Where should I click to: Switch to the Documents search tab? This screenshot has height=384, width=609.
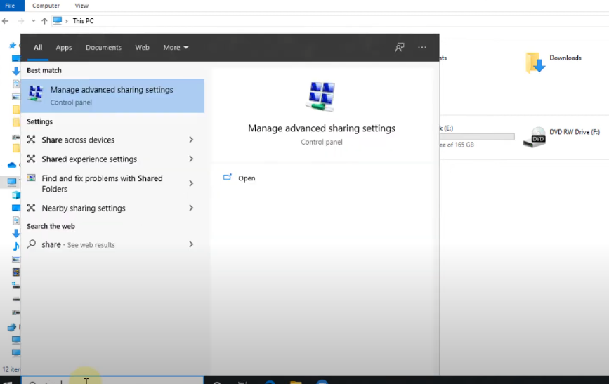(x=103, y=47)
